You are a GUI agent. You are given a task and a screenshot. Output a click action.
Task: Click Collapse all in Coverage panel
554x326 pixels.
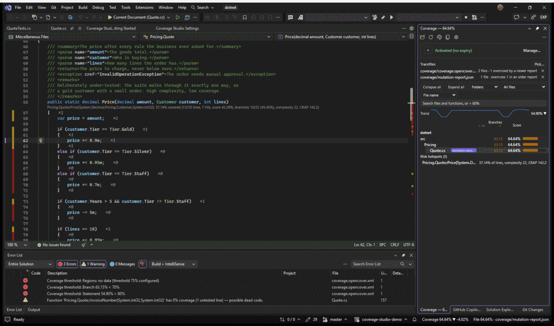tap(432, 87)
